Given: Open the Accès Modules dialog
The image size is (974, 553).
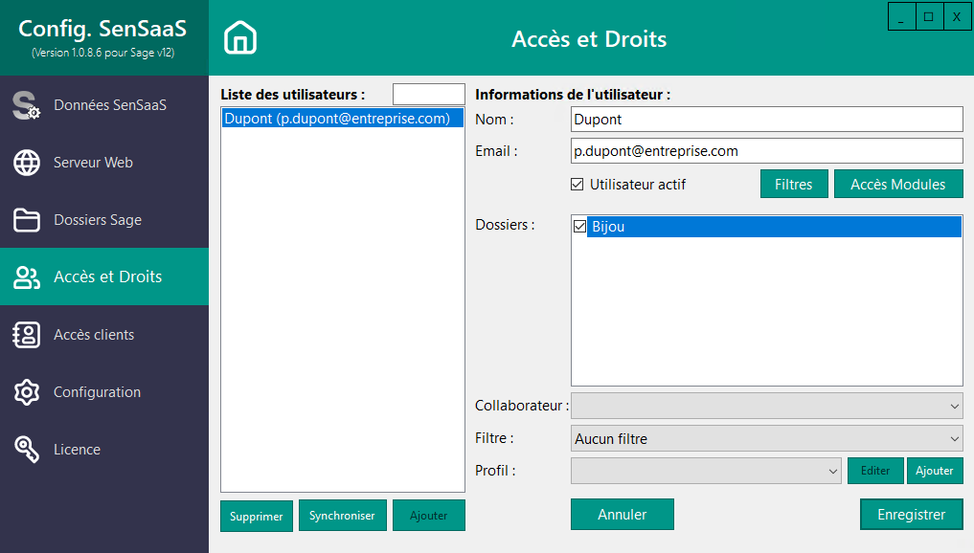Looking at the screenshot, I should point(898,184).
